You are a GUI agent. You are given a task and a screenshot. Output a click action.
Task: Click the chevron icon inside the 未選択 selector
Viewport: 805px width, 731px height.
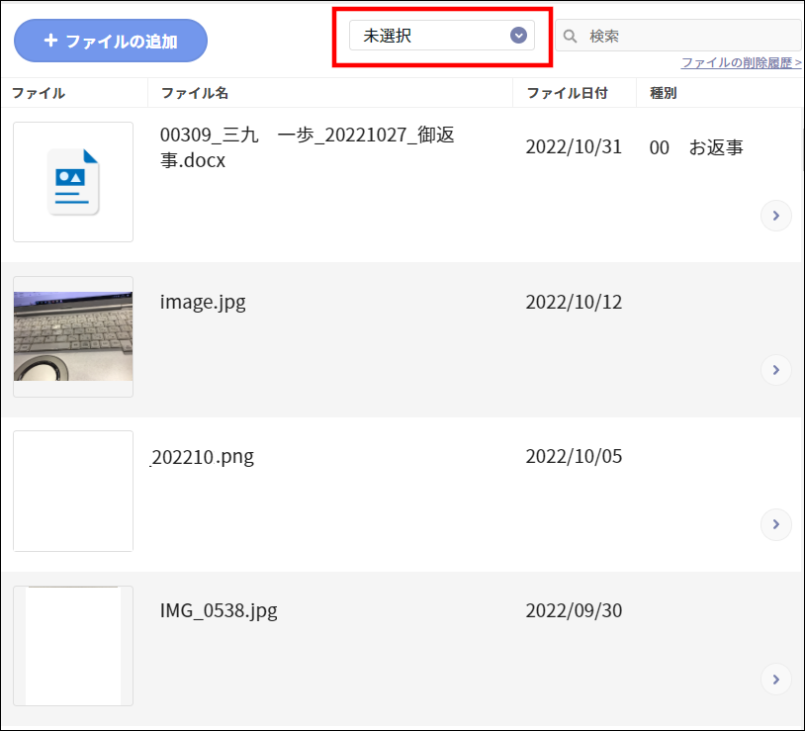click(x=518, y=35)
